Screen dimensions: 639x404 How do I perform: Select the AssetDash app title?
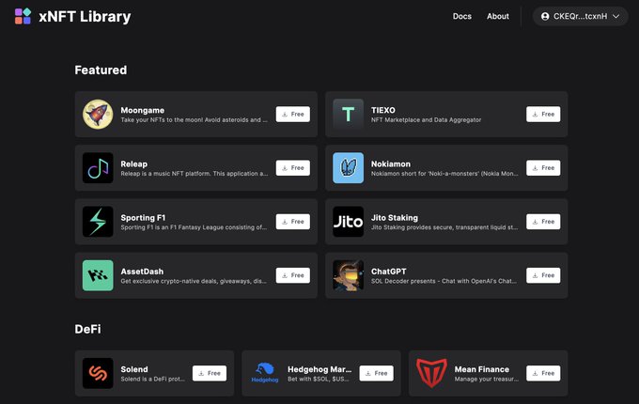(x=142, y=272)
